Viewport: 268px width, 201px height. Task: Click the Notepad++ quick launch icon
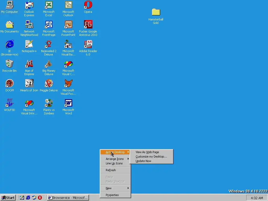(x=22, y=198)
